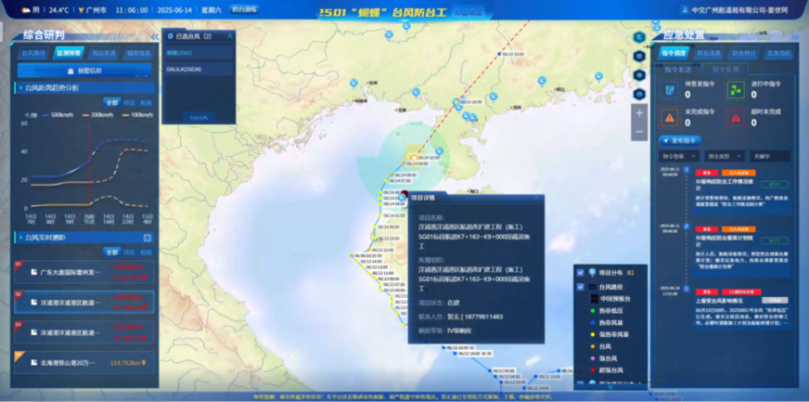This screenshot has width=809, height=402.
Task: Click the second hexagon map tool icon
Action: (x=640, y=56)
